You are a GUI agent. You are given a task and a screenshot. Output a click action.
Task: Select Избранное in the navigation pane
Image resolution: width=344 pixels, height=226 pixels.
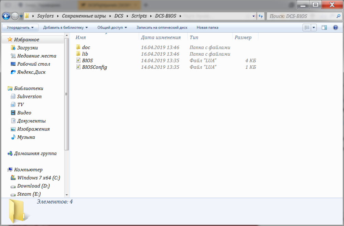coord(26,39)
